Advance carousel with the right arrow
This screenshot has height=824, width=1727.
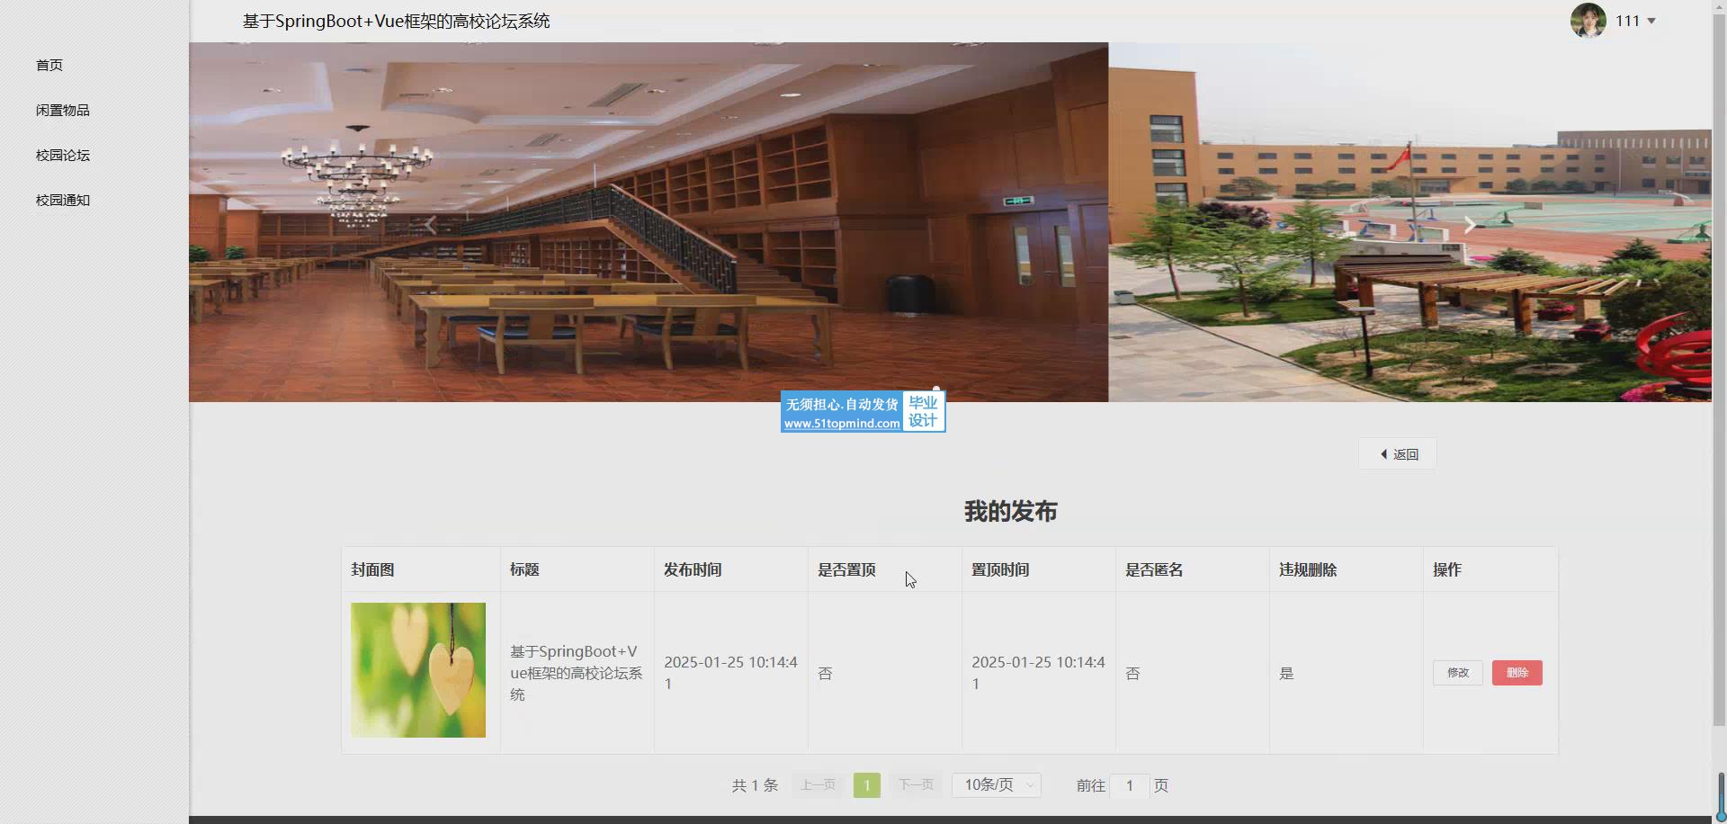[x=1470, y=225]
